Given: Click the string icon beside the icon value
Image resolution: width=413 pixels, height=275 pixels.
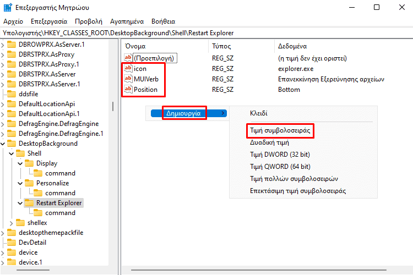Looking at the screenshot, I should click(128, 68).
